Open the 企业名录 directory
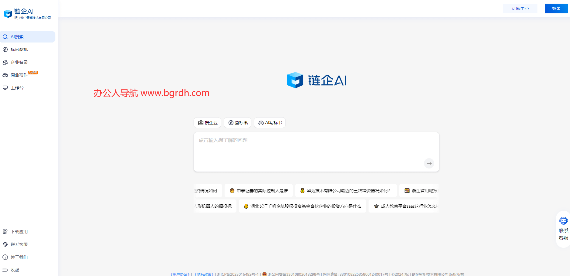The height and width of the screenshot is (276, 570). pyautogui.click(x=19, y=62)
